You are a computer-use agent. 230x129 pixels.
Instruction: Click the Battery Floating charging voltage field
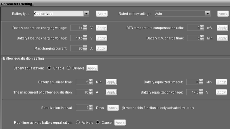[x=77, y=38]
